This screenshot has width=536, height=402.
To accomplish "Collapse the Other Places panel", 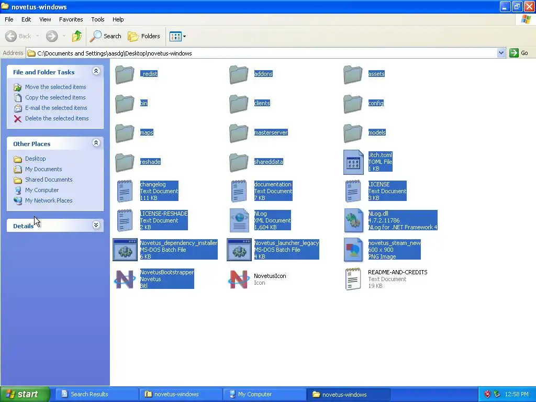I will click(x=96, y=143).
